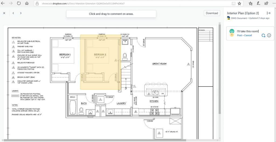Collapse the comments sidebar with arrow icon

point(268,13)
